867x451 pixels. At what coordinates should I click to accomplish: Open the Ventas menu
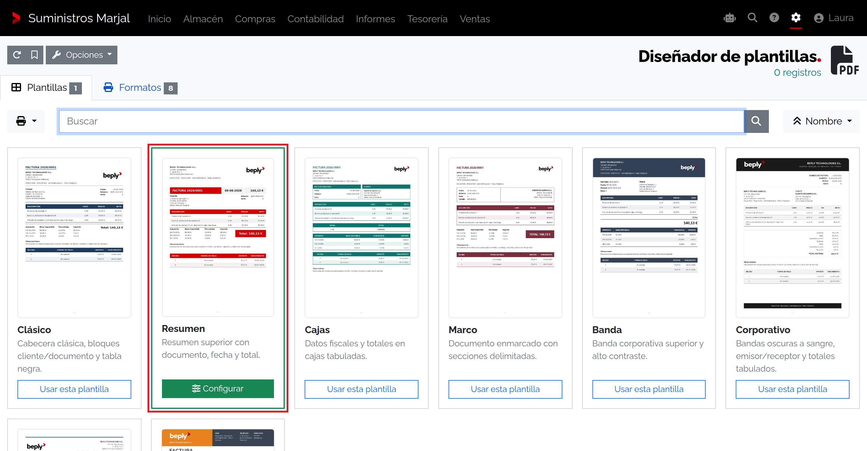click(474, 19)
